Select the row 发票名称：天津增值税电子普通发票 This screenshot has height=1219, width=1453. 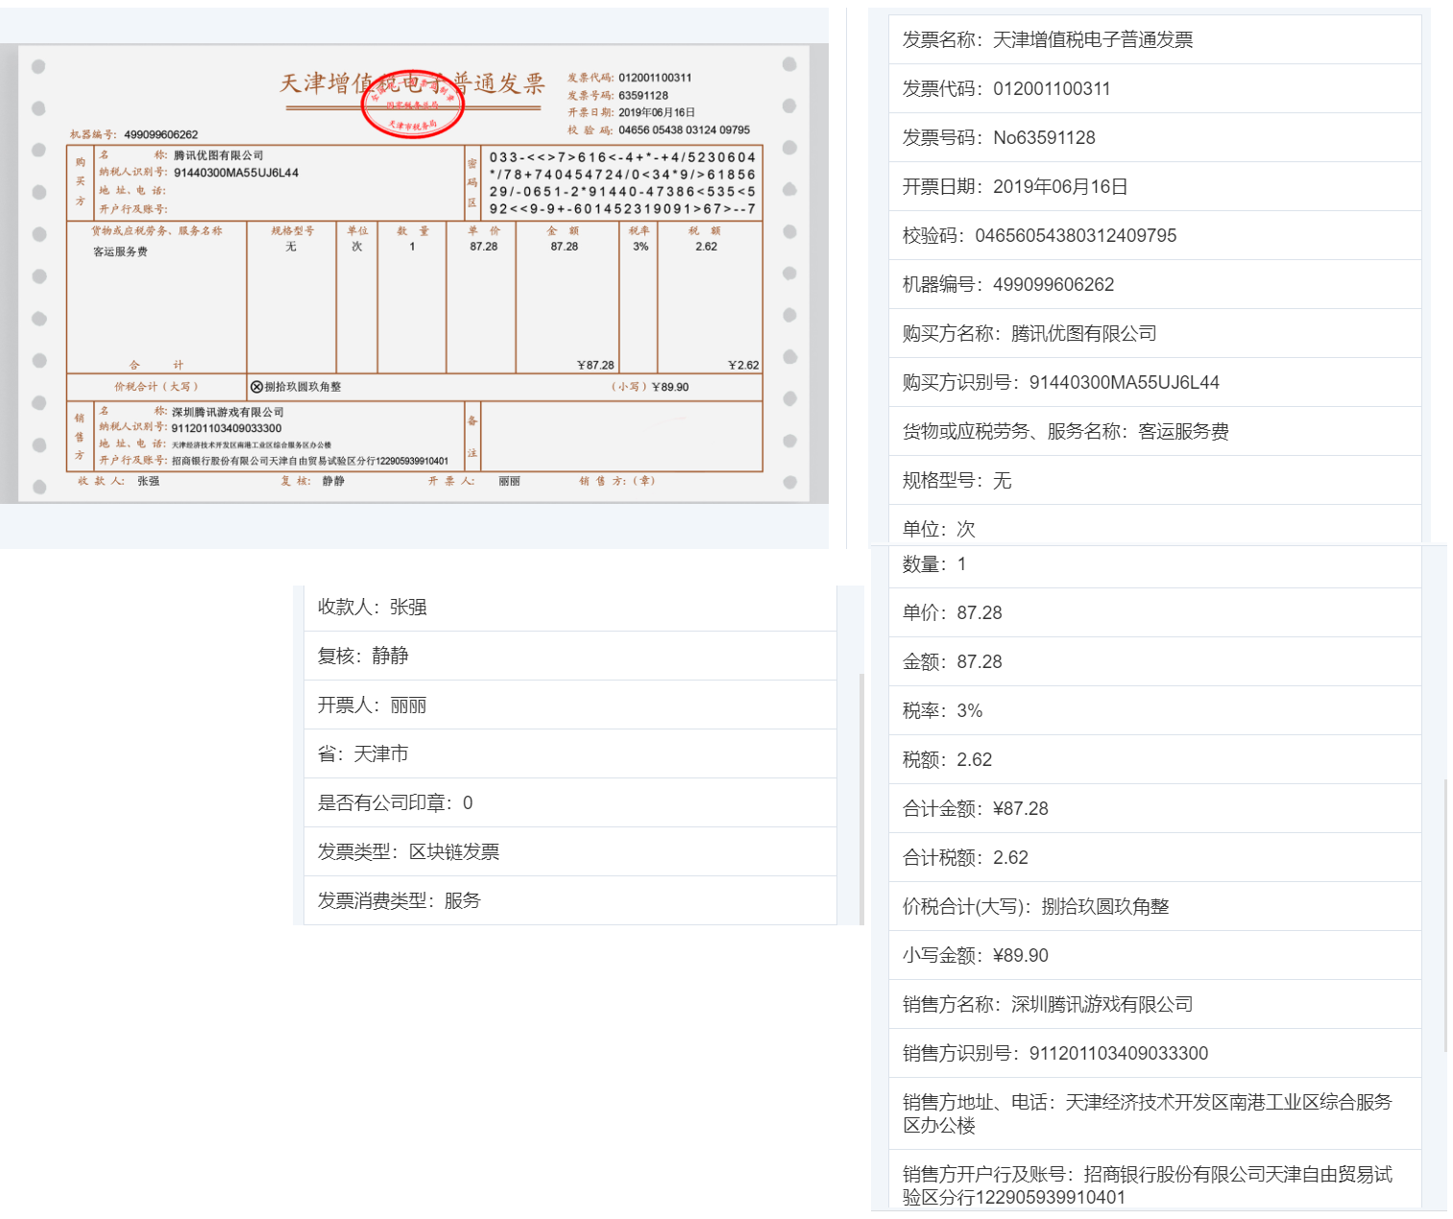click(1154, 39)
